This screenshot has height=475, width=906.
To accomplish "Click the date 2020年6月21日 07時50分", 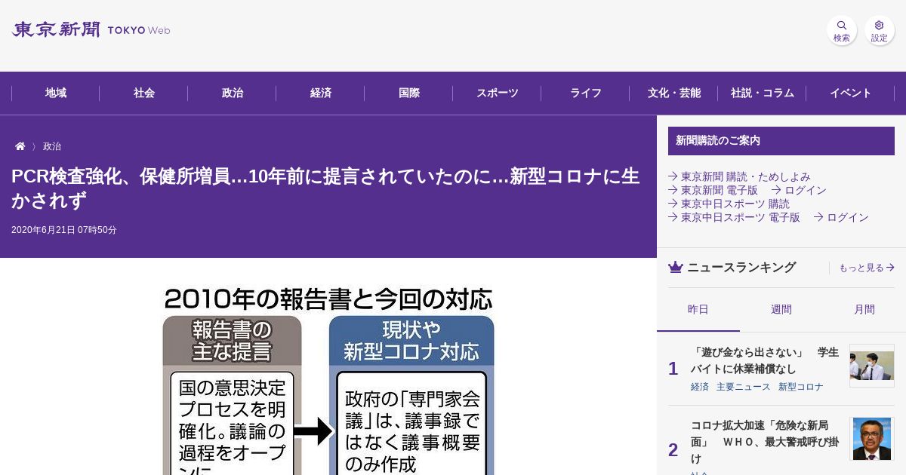I will click(x=64, y=230).
